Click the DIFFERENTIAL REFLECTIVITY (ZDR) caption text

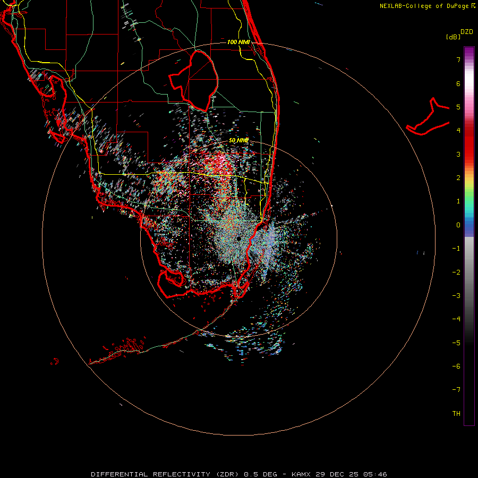166,474
